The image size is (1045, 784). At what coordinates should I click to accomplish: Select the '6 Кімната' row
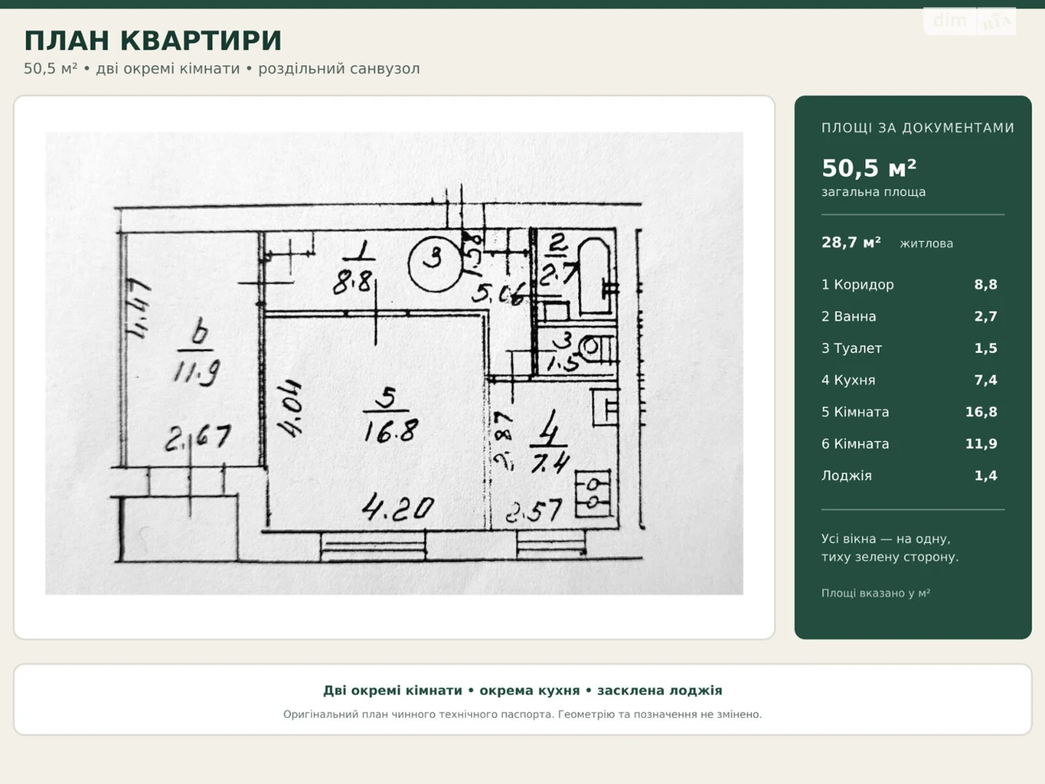[909, 443]
